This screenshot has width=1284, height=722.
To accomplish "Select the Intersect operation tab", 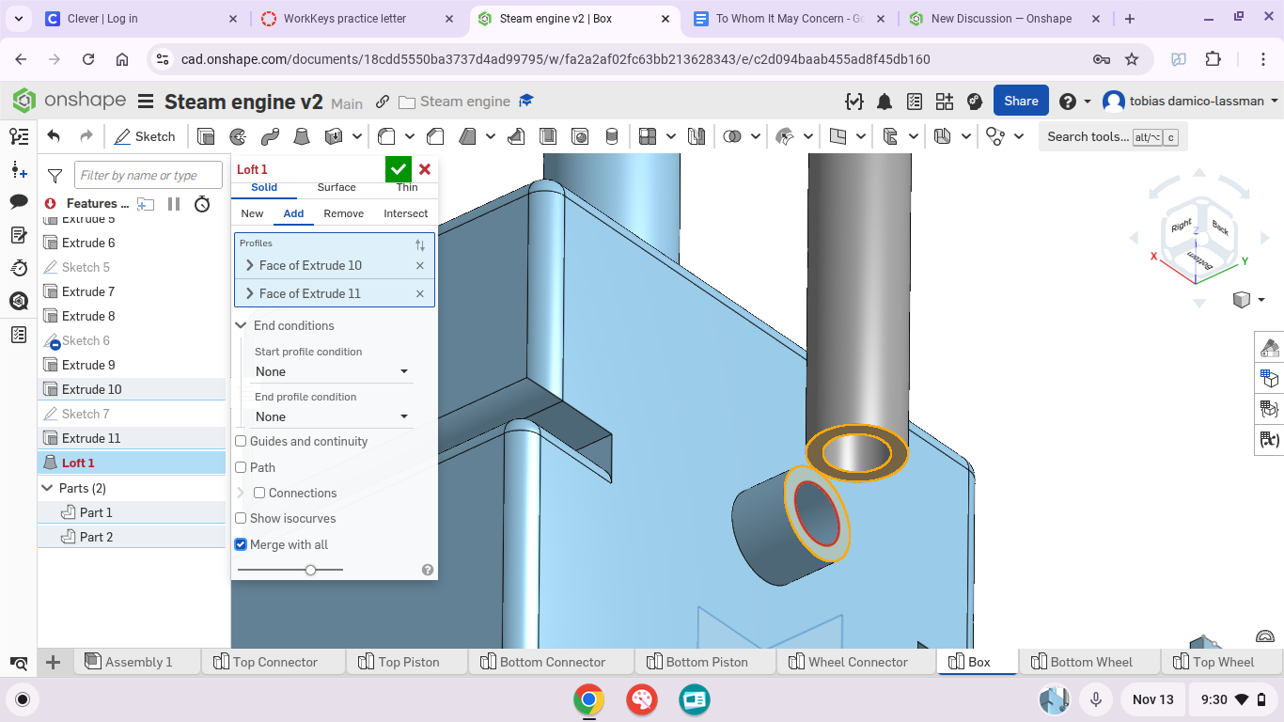I will pyautogui.click(x=406, y=213).
